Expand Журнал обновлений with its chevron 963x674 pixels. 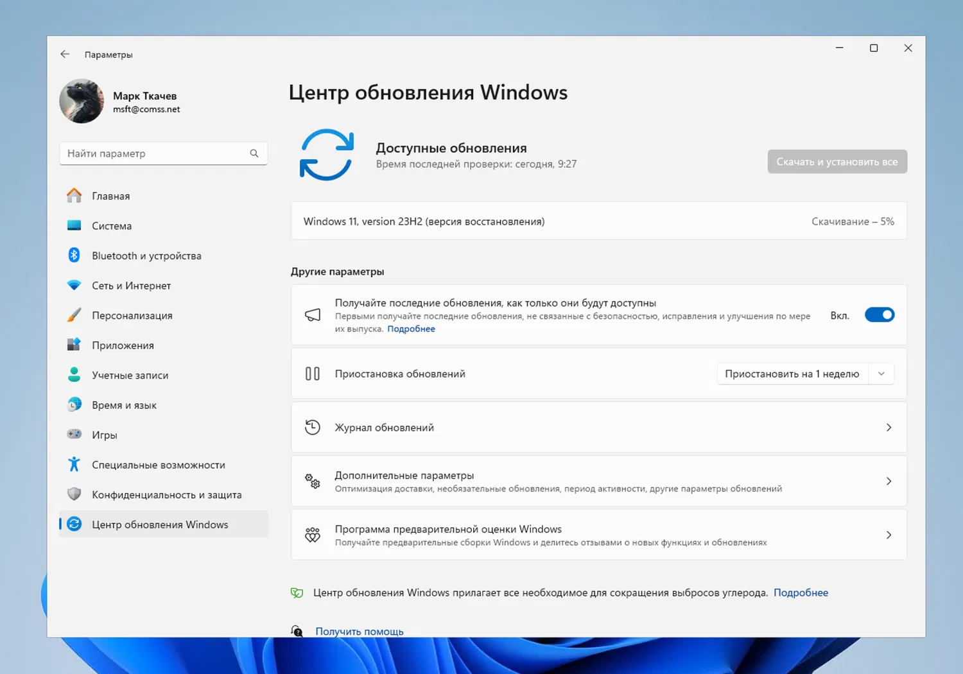pos(889,428)
